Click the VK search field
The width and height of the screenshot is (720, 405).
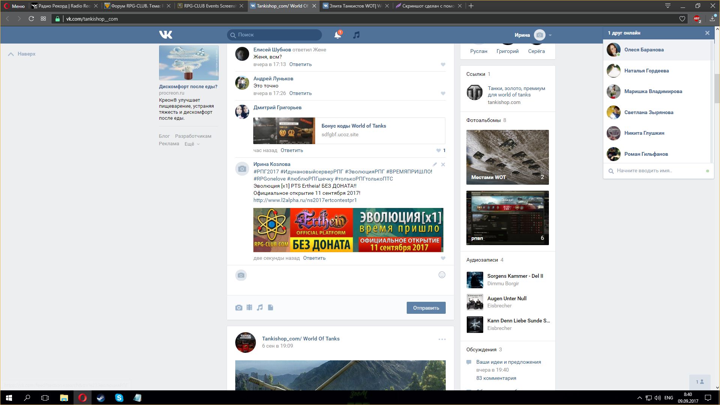[274, 35]
